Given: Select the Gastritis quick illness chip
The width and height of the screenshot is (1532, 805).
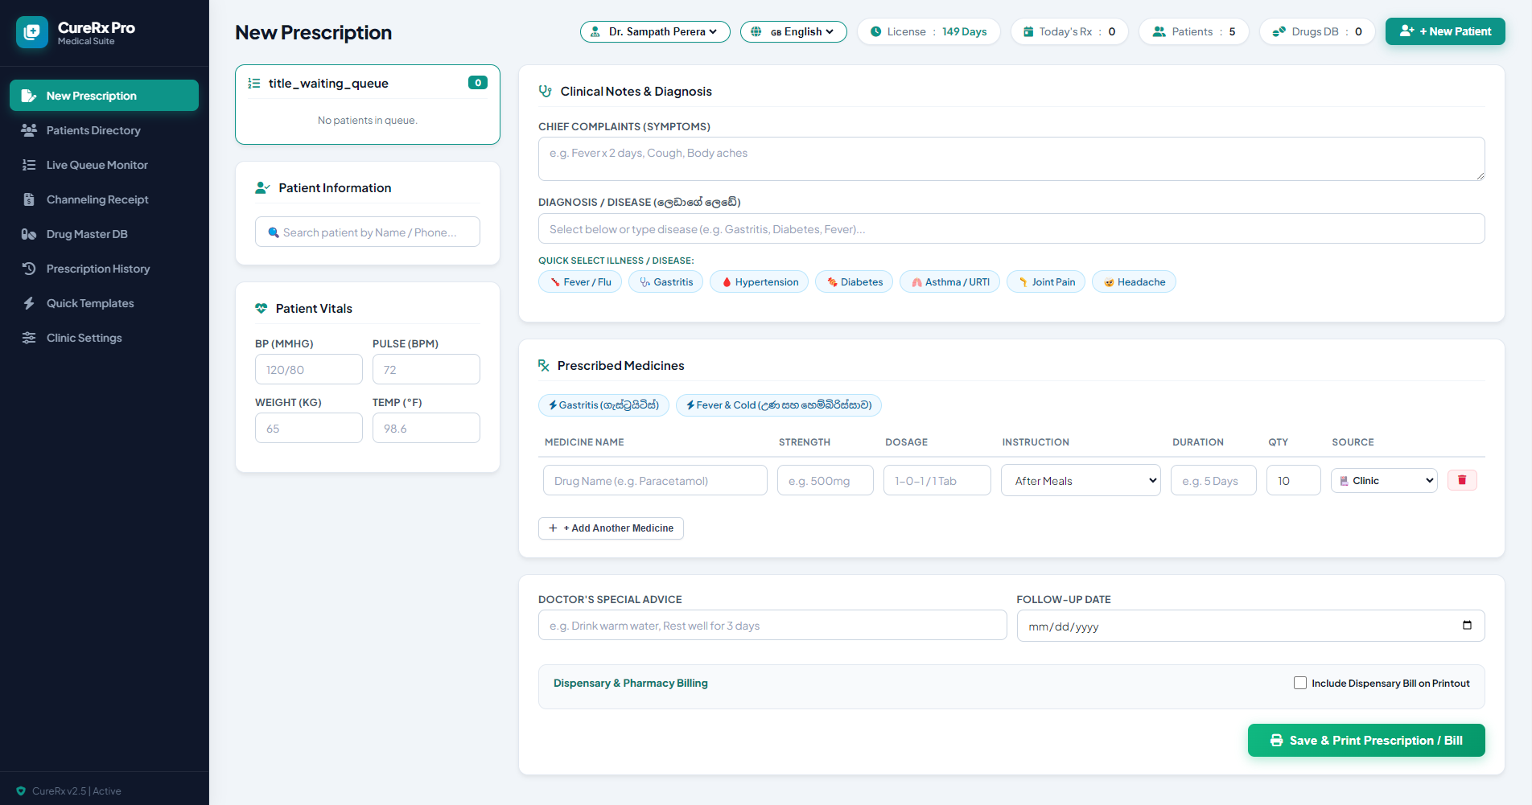Looking at the screenshot, I should coord(666,281).
